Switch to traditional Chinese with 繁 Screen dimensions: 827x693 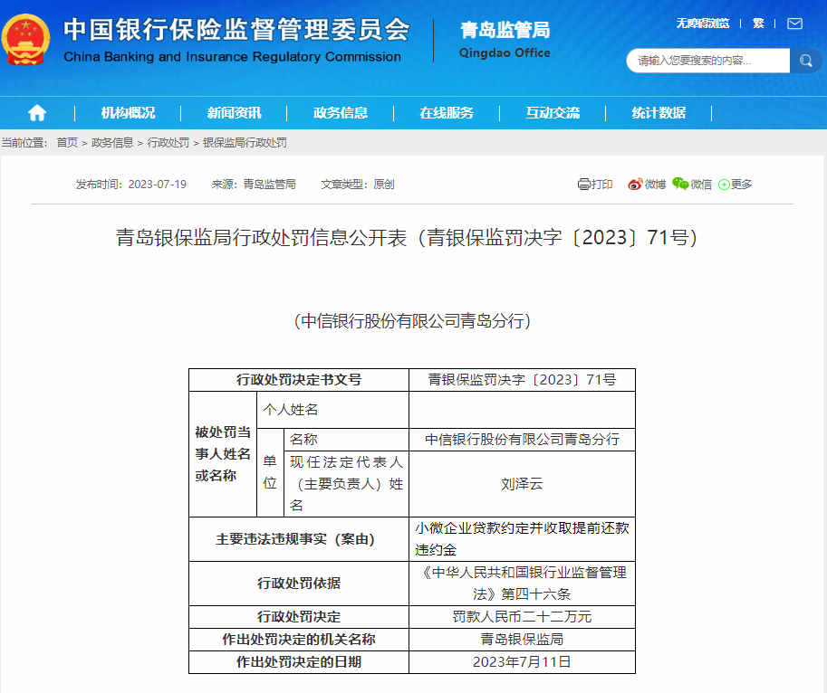tap(758, 24)
